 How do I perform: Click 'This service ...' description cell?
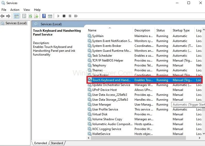pyautogui.click(x=144, y=109)
